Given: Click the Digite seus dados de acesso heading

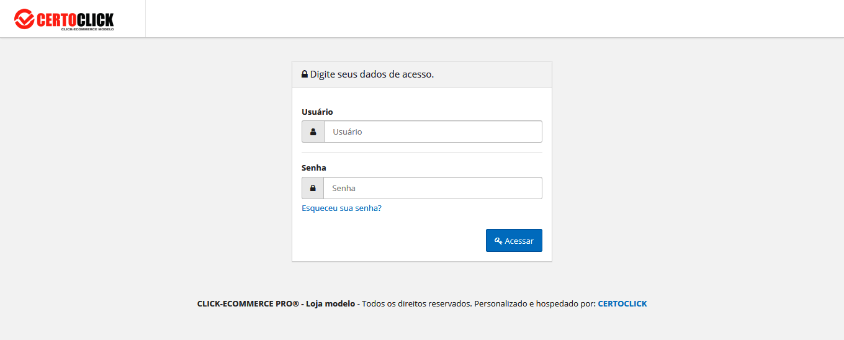Looking at the screenshot, I should tap(372, 74).
